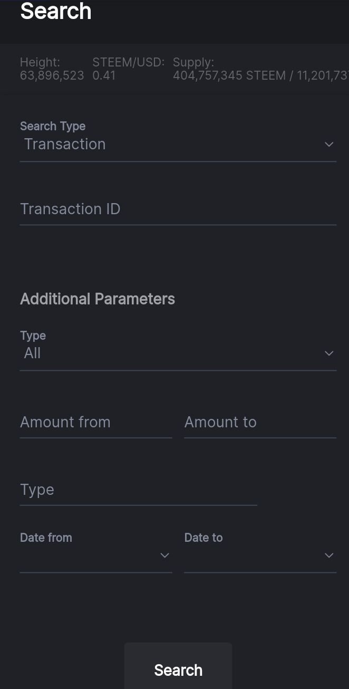The image size is (349, 689).
Task: Click the STEEM/USD label text
Action: point(128,62)
